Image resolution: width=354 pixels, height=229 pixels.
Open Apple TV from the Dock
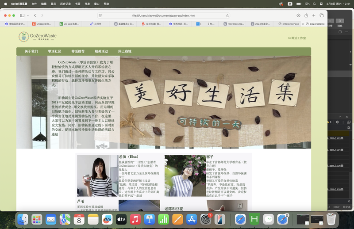point(121,219)
